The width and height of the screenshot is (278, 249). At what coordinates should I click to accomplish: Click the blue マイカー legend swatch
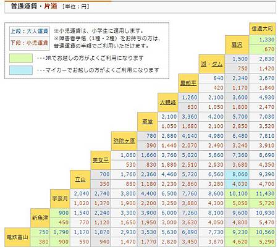click(x=21, y=70)
